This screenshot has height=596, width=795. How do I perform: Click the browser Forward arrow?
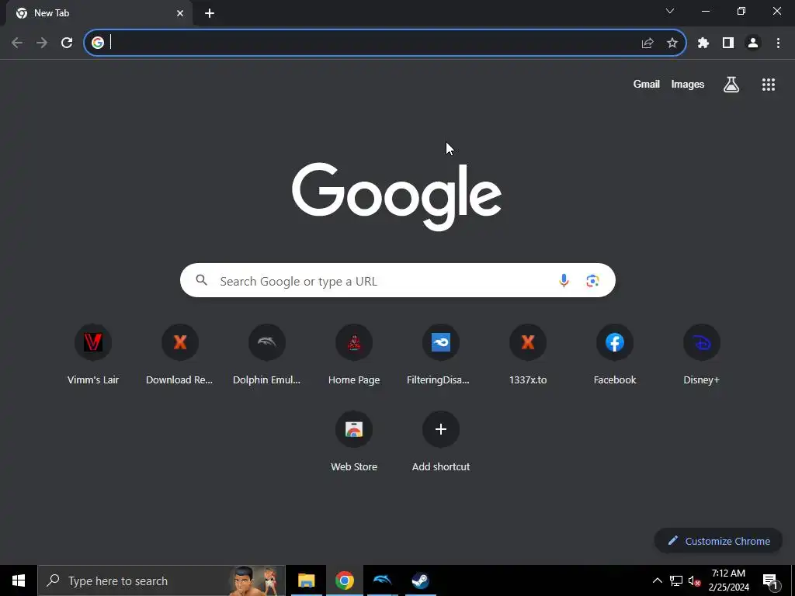(42, 43)
